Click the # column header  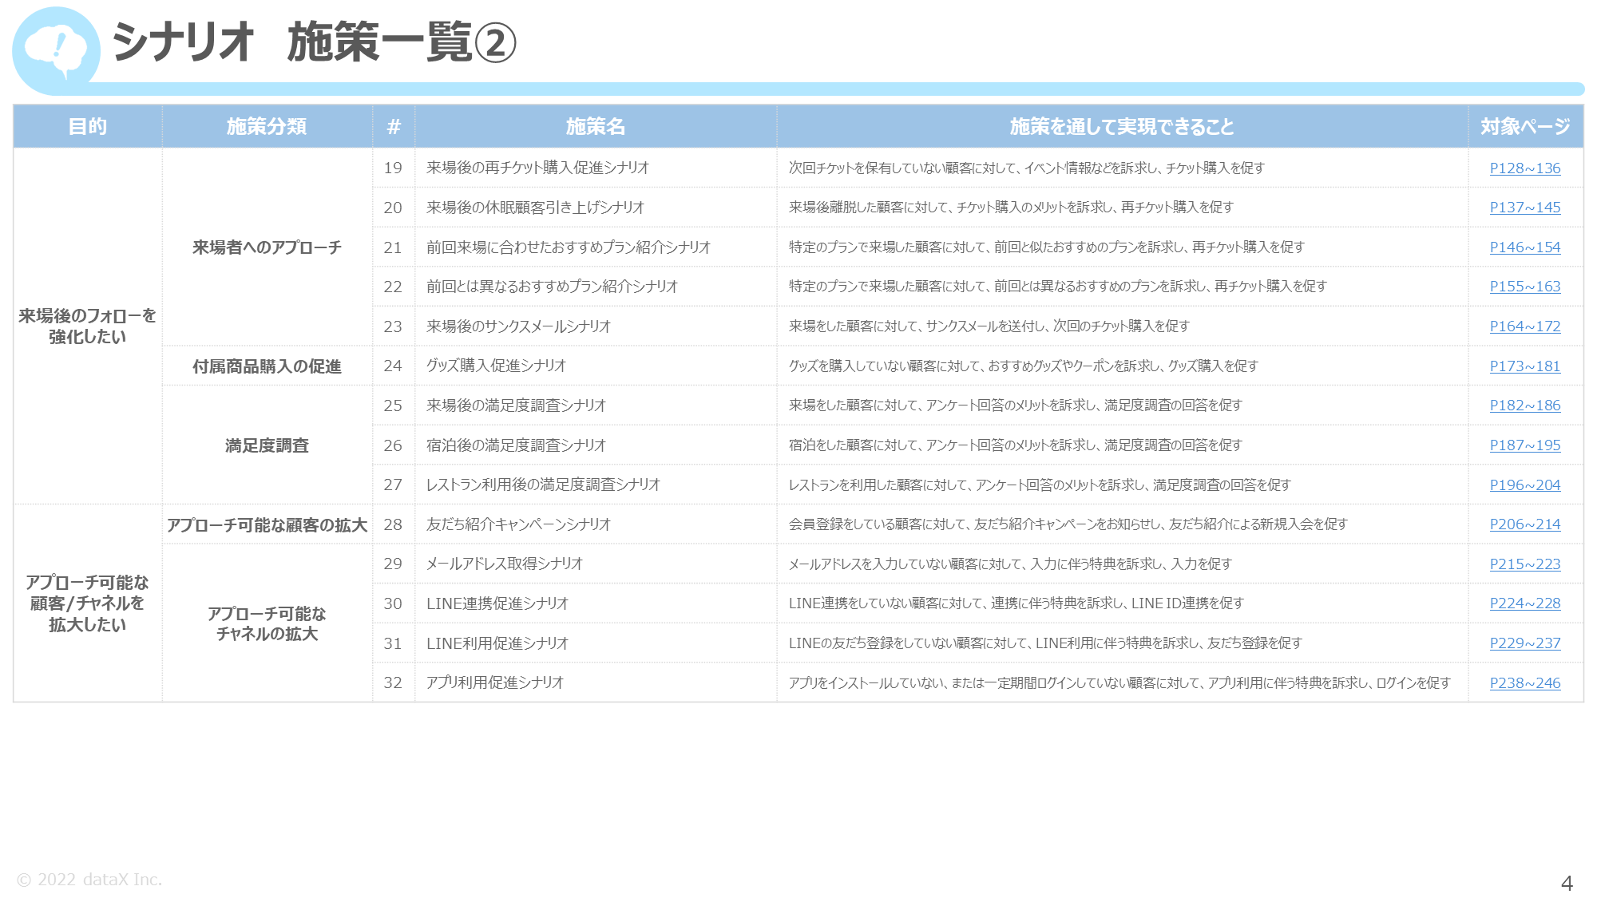[x=394, y=126]
